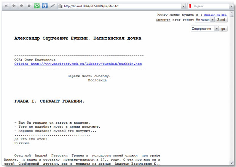Click the scrollbar down arrow
Viewport: 236px width, 167px height.
pyautogui.click(x=231, y=163)
